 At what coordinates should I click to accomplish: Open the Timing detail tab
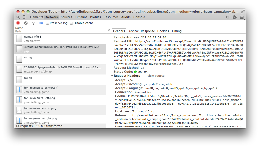click(176, 31)
